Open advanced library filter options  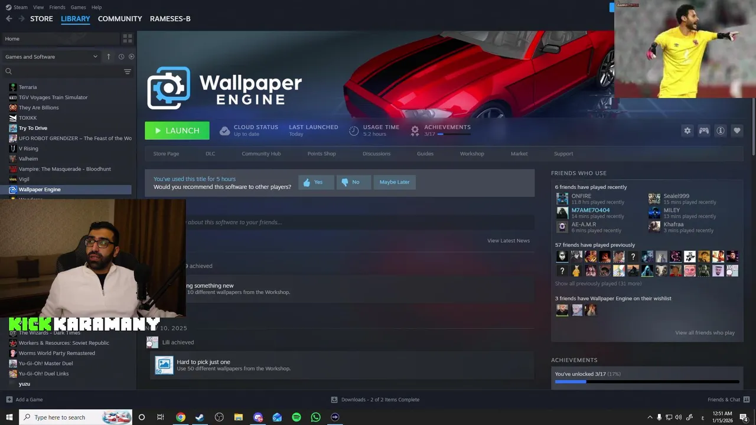[x=128, y=71]
